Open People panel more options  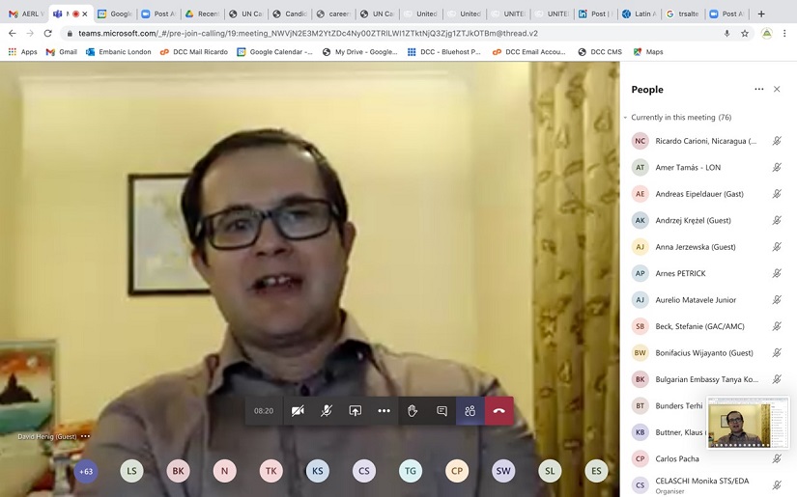(x=759, y=89)
